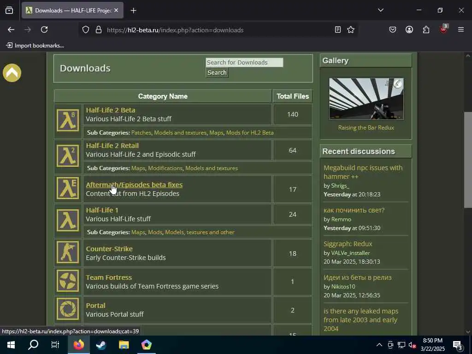472x354 pixels.
Task: Open the Firefox hamburger menu
Action: click(x=461, y=29)
